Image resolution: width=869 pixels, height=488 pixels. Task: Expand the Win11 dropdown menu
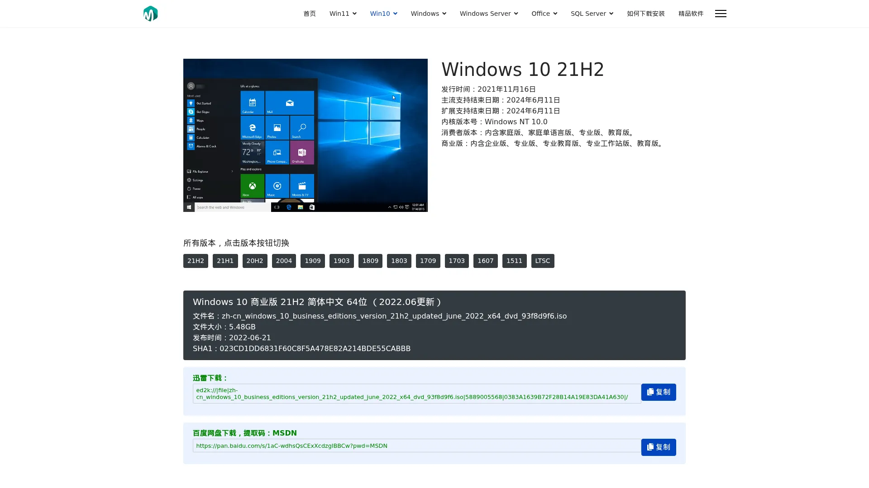343,14
